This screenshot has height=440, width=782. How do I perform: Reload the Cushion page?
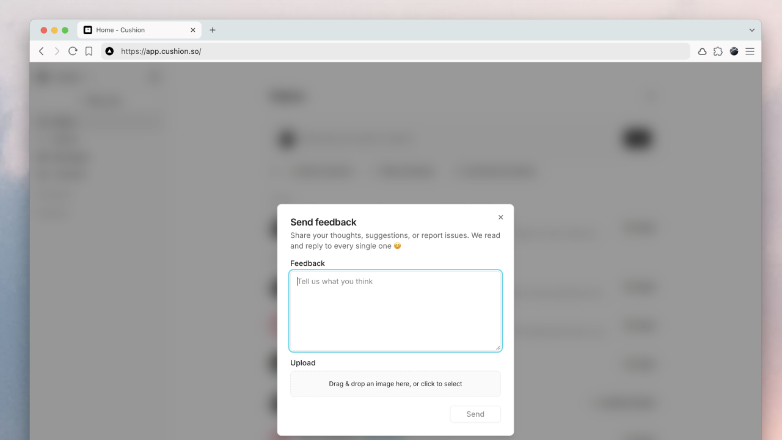coord(73,51)
